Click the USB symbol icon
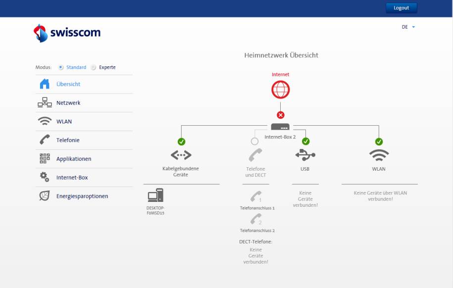Screen dimensions: 453x288 tap(305, 155)
